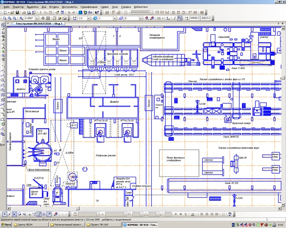
Task: Open the layer number 0 dropdown
Action: click(140, 18)
